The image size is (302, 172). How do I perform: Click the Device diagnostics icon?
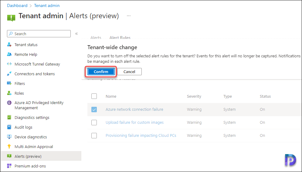tap(9, 137)
